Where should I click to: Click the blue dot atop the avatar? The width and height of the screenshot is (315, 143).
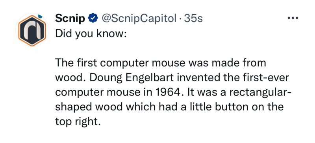[40, 16]
